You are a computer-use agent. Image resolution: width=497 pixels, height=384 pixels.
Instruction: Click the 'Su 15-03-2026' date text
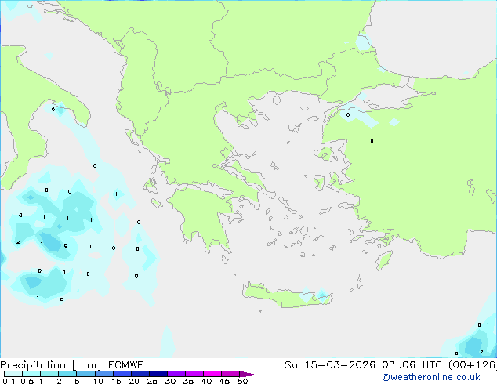click(x=330, y=365)
